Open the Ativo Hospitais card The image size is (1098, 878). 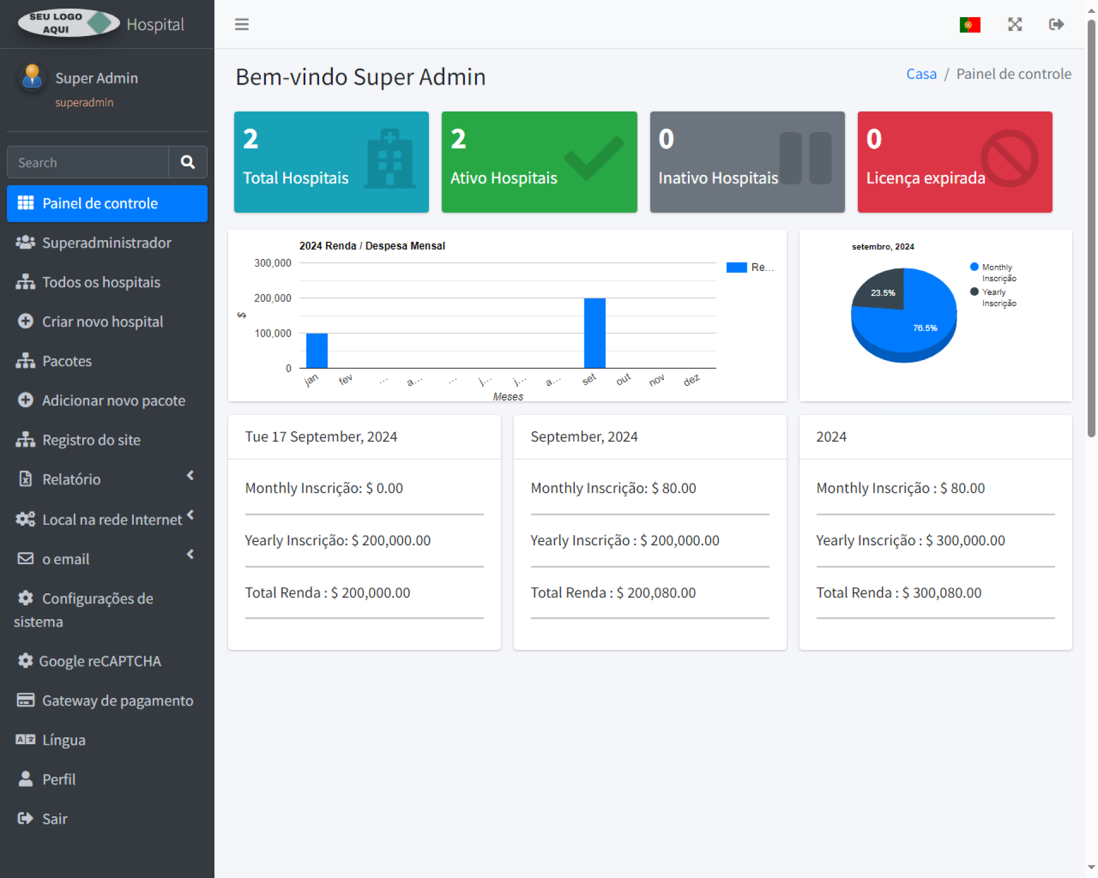(539, 162)
